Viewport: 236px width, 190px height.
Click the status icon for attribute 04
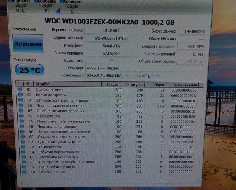21,100
